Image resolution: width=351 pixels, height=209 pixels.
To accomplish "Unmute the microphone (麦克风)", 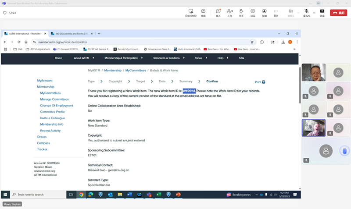I will tap(306, 12).
